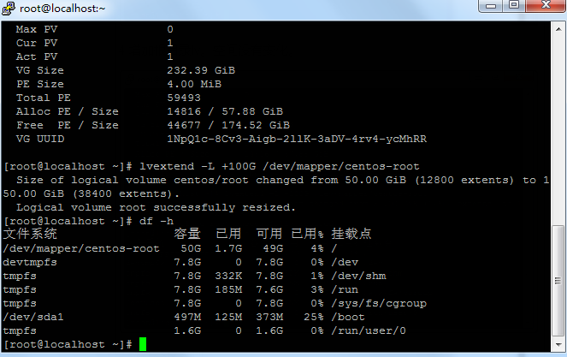This screenshot has width=567, height=357.
Task: Click the PuTTY icon in the title bar
Action: point(9,8)
